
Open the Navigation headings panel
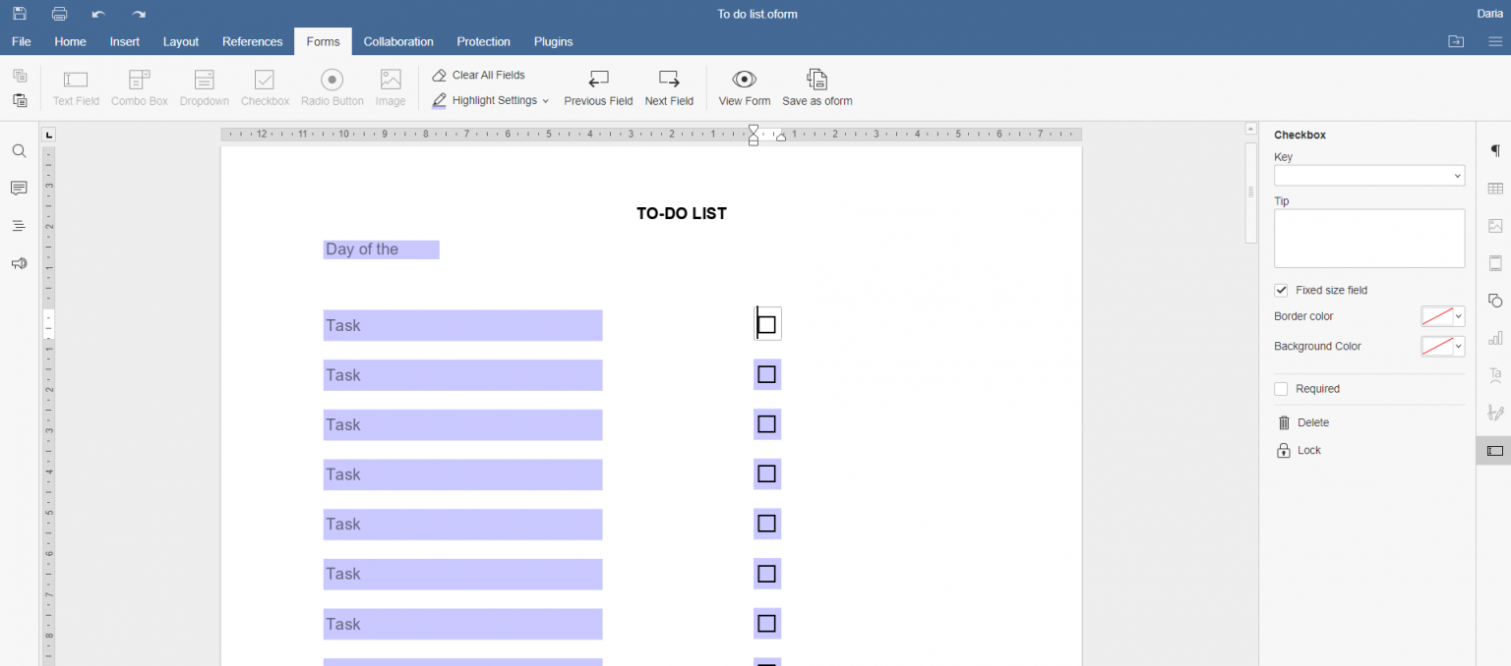[19, 225]
